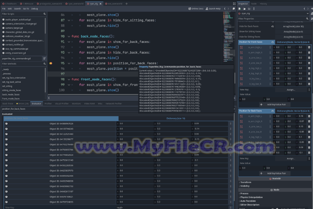Expand the Editor Description section

click(x=249, y=205)
